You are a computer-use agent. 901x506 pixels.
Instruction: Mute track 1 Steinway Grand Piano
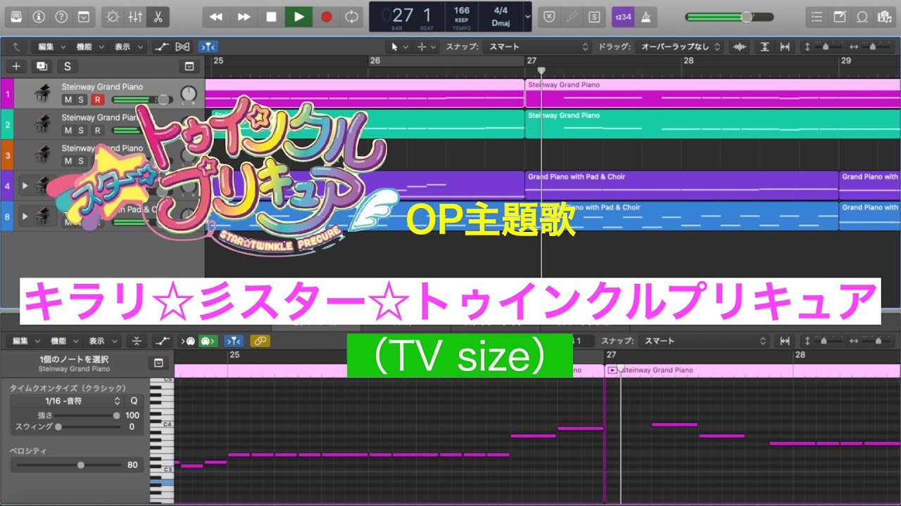pyautogui.click(x=68, y=100)
